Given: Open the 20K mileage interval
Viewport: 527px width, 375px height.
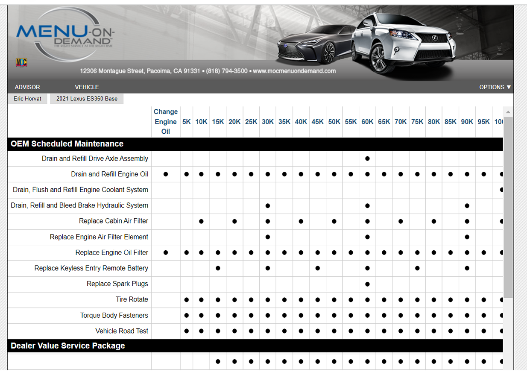Looking at the screenshot, I should 234,122.
